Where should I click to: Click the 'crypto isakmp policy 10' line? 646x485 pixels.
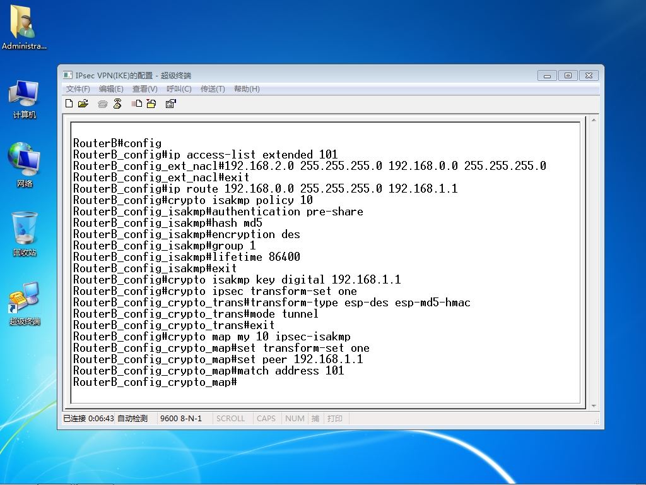193,200
